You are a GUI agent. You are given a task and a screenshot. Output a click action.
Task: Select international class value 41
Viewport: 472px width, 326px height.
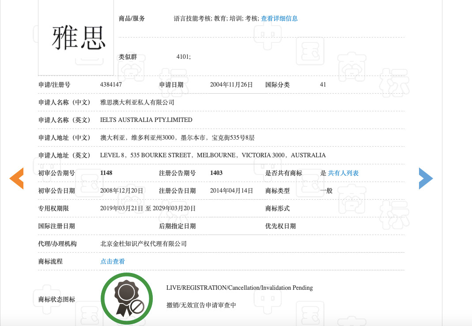pos(323,85)
